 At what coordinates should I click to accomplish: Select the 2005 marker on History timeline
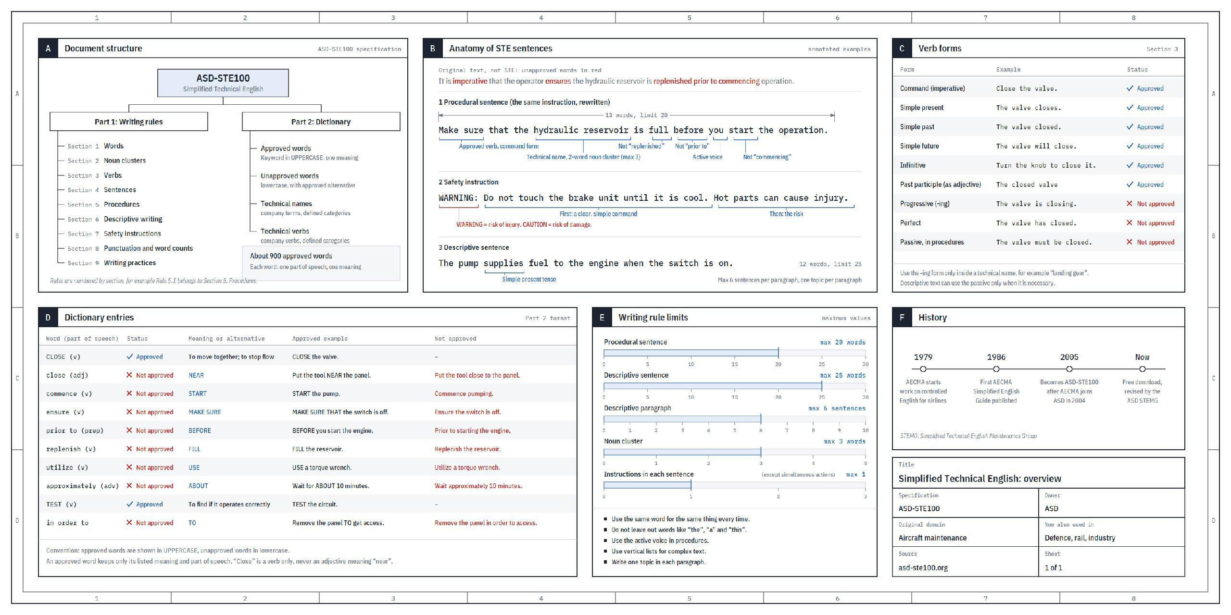(x=1069, y=369)
